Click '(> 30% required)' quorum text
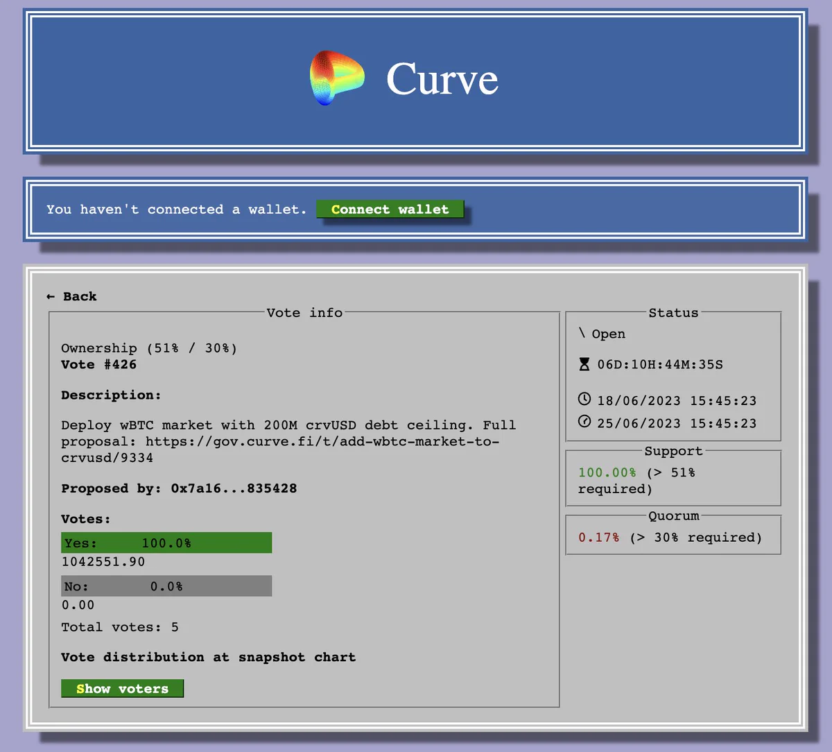 pos(695,538)
